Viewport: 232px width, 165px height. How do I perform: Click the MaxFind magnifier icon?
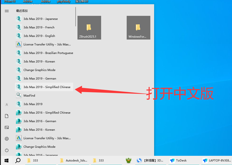point(19,95)
